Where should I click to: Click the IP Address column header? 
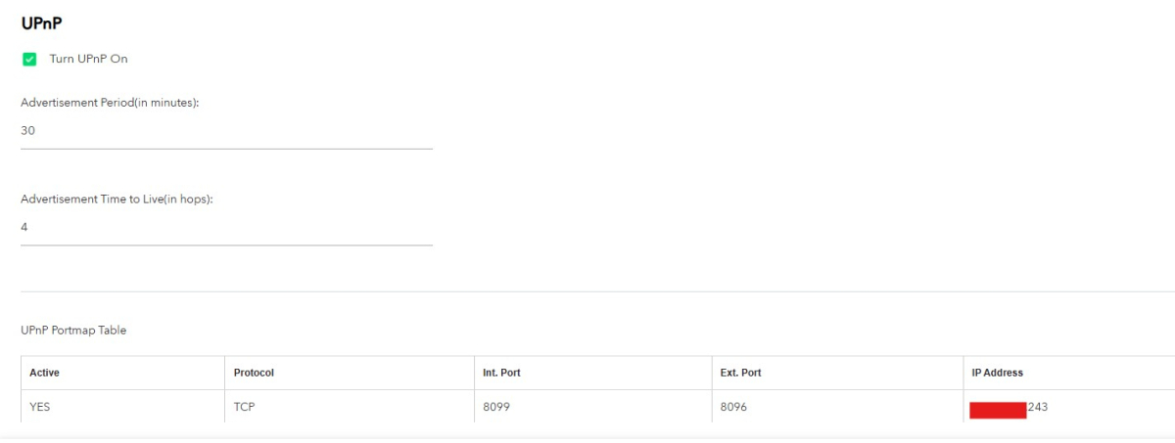(997, 373)
